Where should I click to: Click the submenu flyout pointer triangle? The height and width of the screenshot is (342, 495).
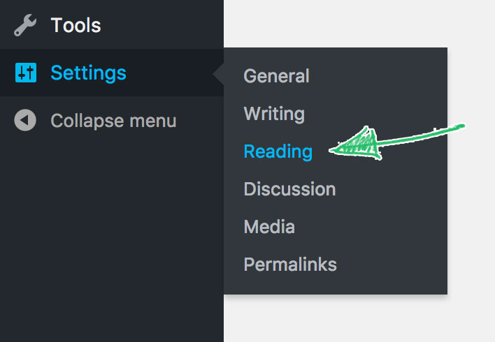[x=218, y=74]
